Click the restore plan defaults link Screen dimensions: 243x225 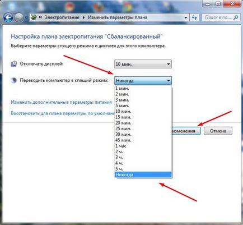click(x=63, y=113)
